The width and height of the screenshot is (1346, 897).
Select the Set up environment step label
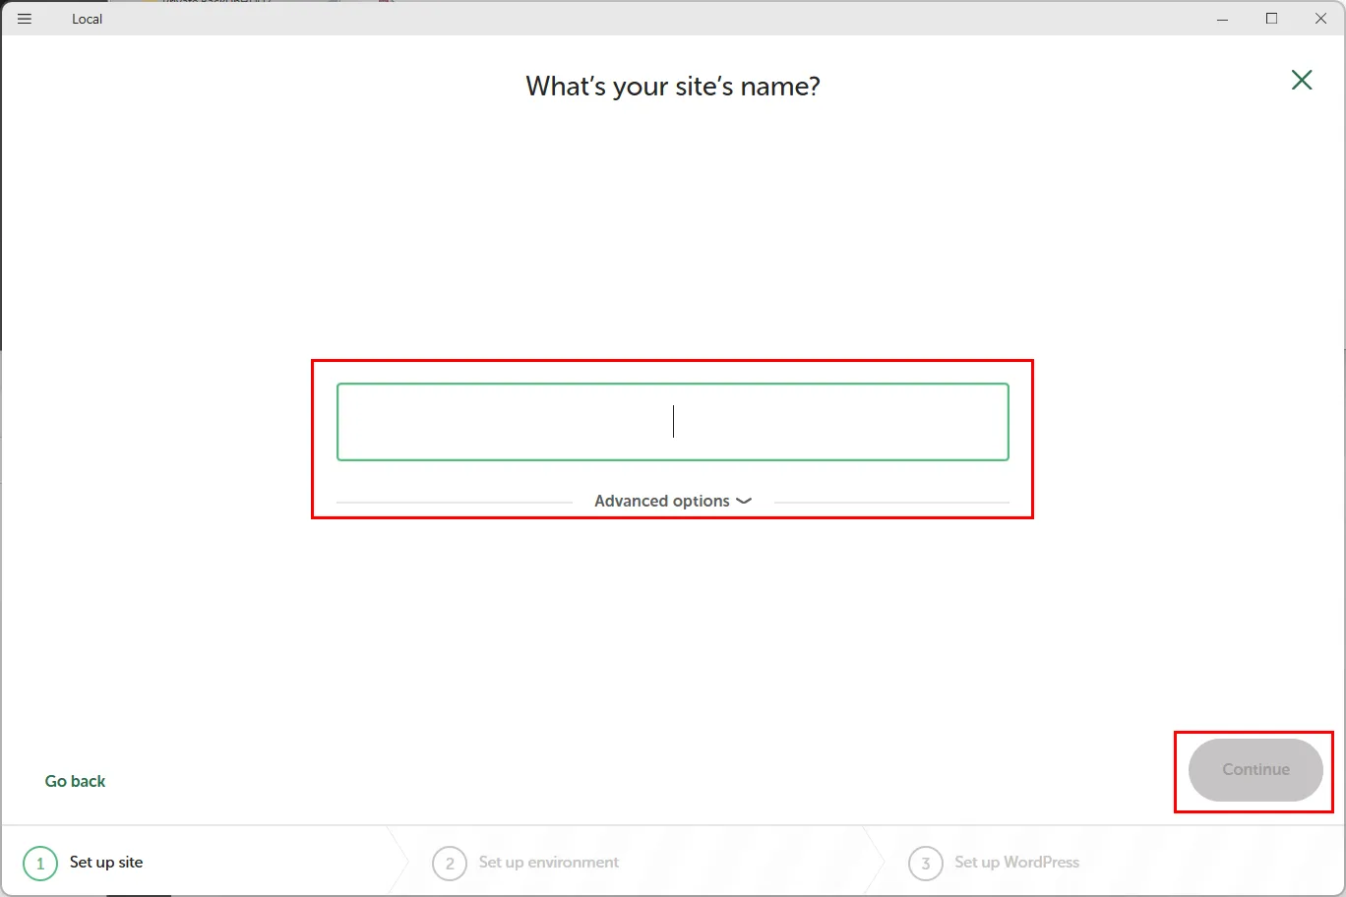(549, 863)
